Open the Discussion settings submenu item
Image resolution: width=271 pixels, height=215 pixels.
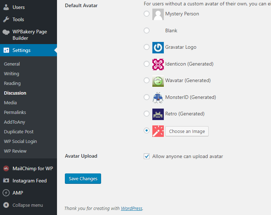coord(15,93)
